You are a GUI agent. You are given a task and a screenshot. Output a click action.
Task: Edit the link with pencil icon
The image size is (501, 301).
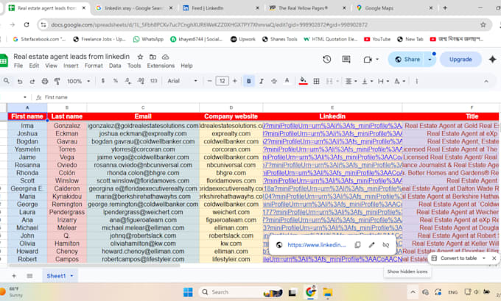[371, 245]
